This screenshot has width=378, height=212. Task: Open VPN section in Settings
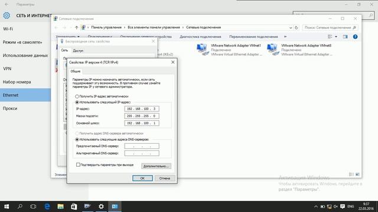(x=25, y=68)
